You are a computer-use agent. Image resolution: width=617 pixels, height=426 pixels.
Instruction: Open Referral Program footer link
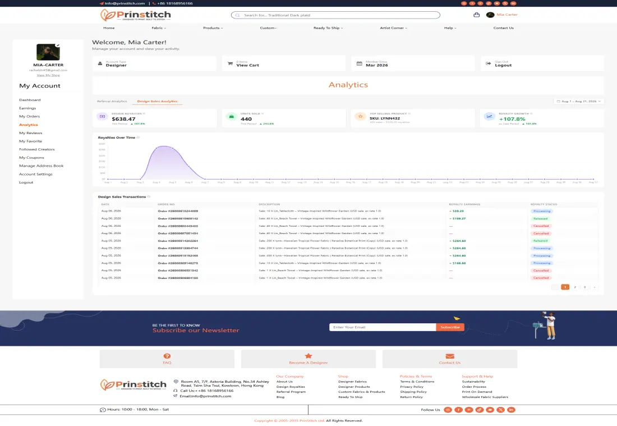[291, 392]
